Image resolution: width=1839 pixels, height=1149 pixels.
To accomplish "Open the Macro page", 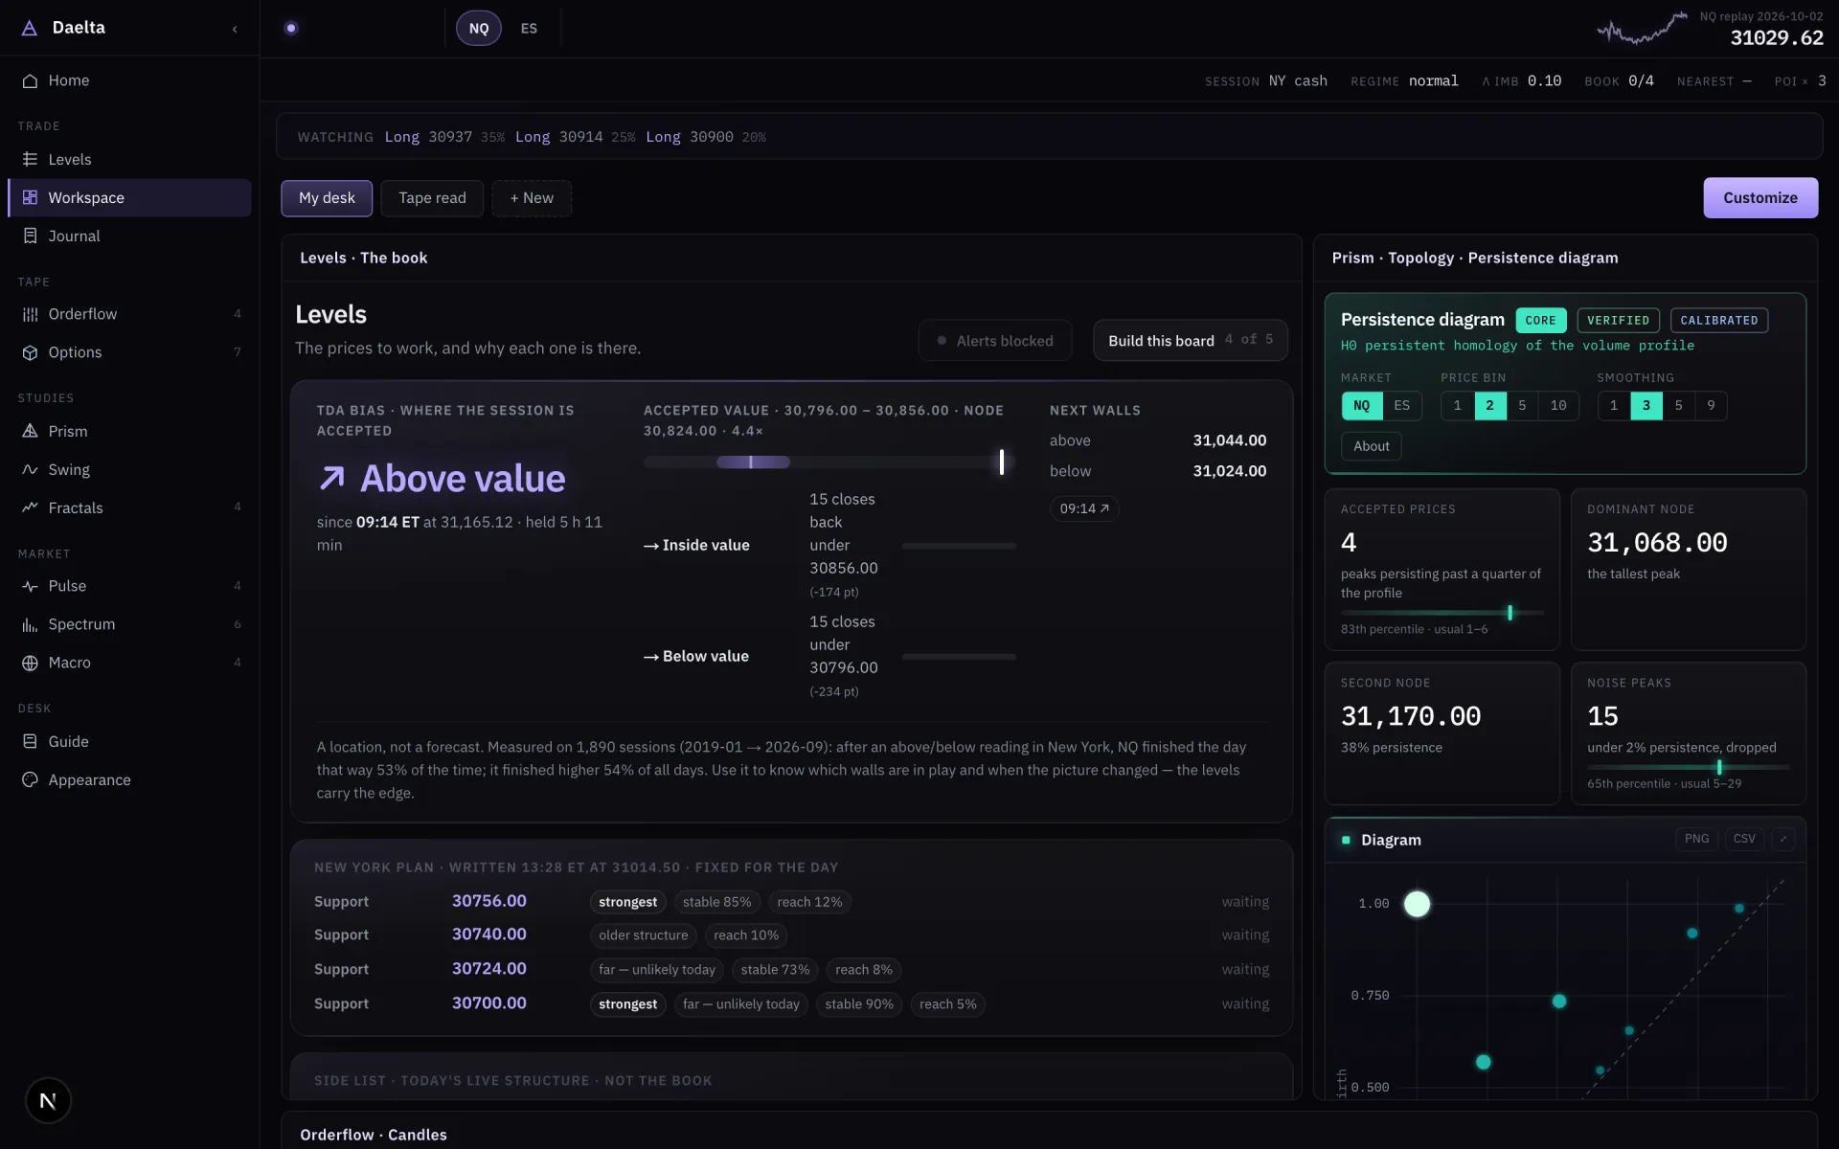I will pyautogui.click(x=129, y=663).
